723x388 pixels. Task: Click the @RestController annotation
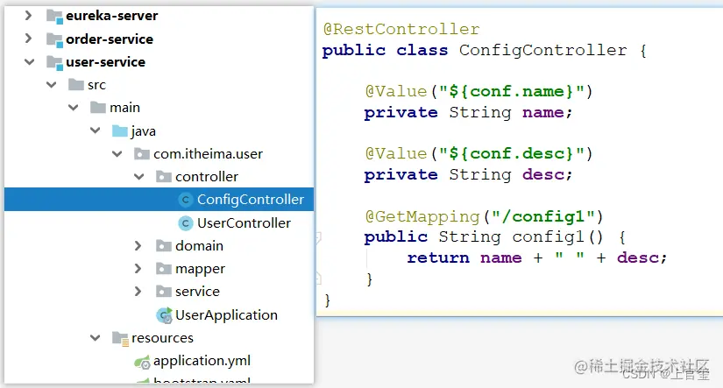401,29
